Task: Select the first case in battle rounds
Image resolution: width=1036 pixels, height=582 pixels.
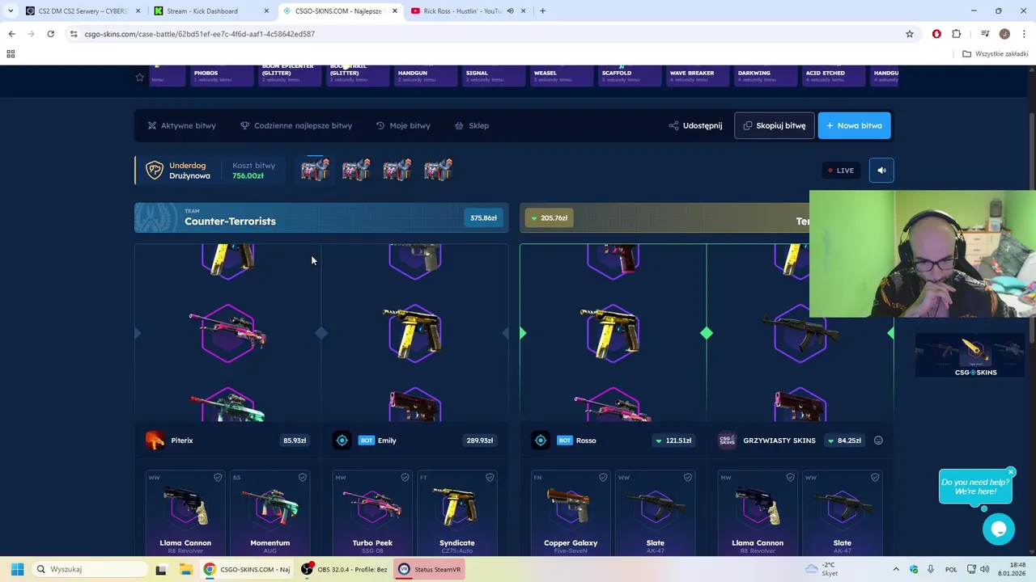Action: 315,170
